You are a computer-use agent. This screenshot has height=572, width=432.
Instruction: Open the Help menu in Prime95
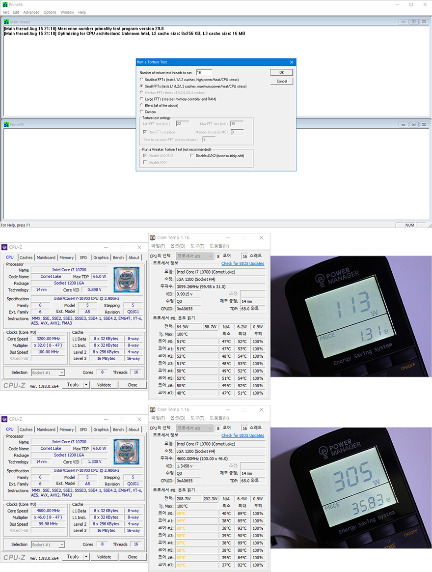tap(82, 12)
